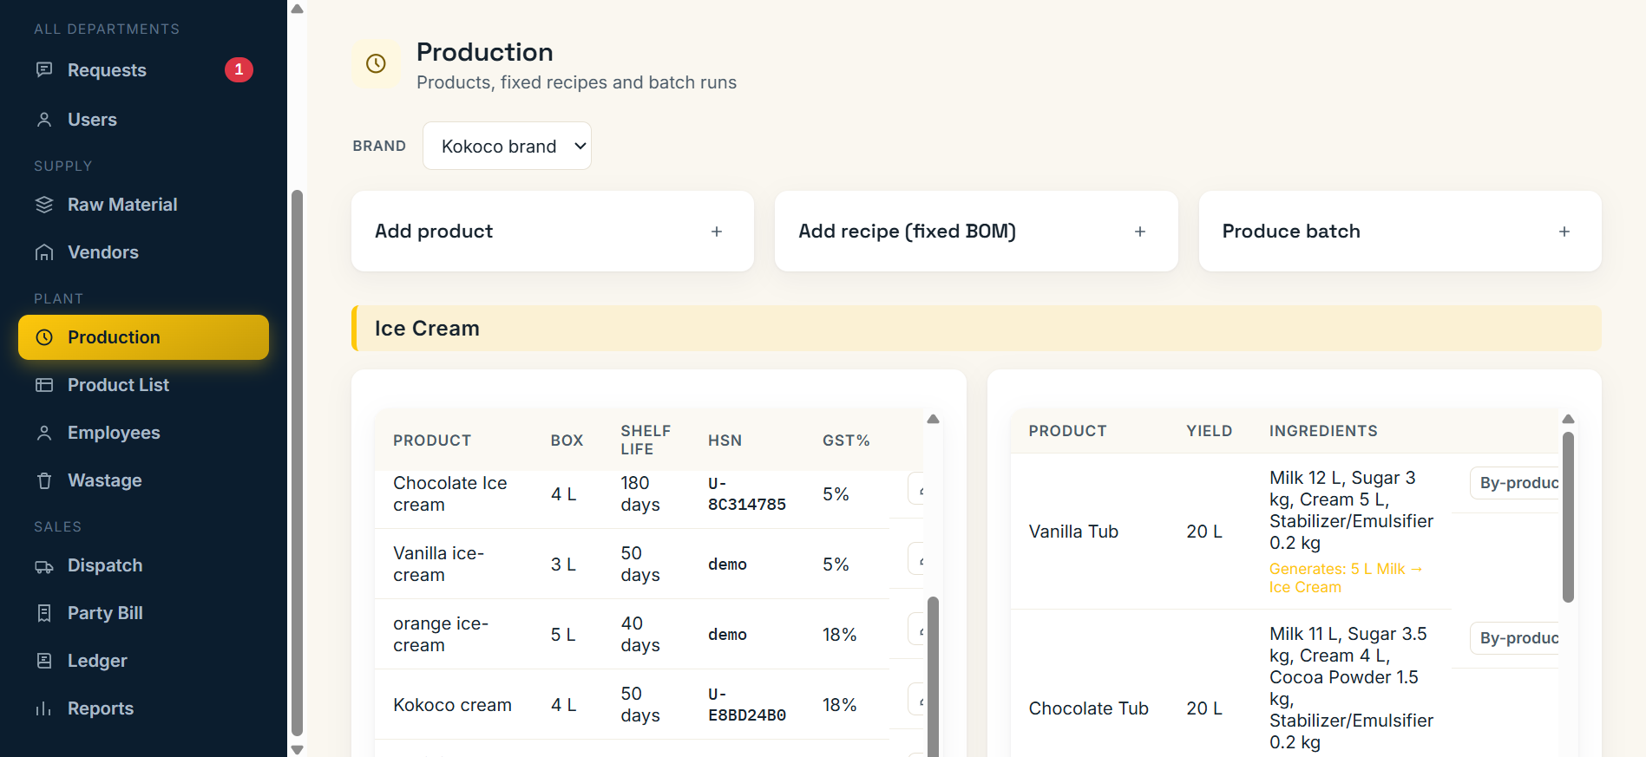1646x757 pixels.
Task: Click the products table scrollbar thumb
Action: pyautogui.click(x=933, y=676)
